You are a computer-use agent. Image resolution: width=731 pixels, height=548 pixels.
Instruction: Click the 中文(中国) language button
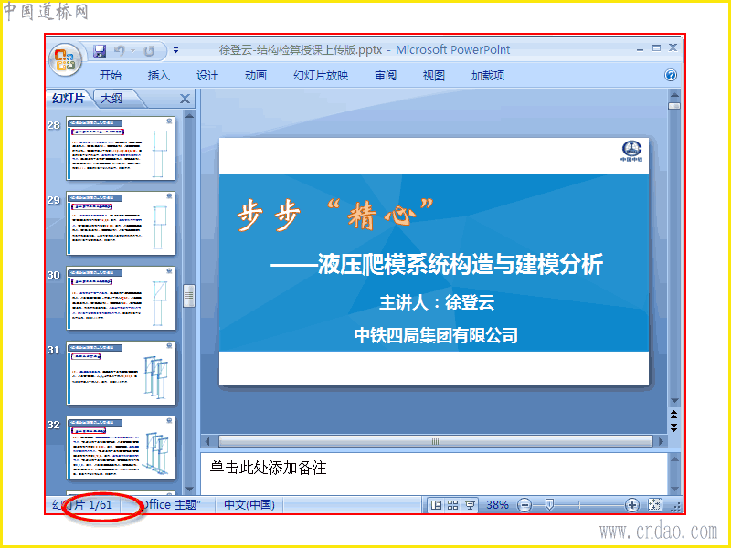click(x=249, y=505)
